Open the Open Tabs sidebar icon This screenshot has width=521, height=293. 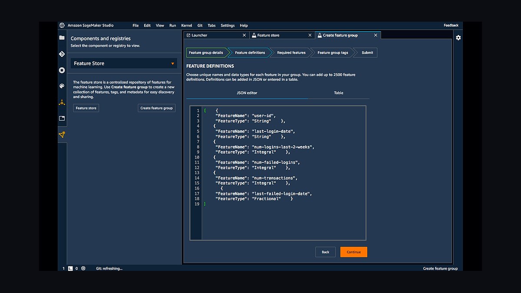point(62,118)
